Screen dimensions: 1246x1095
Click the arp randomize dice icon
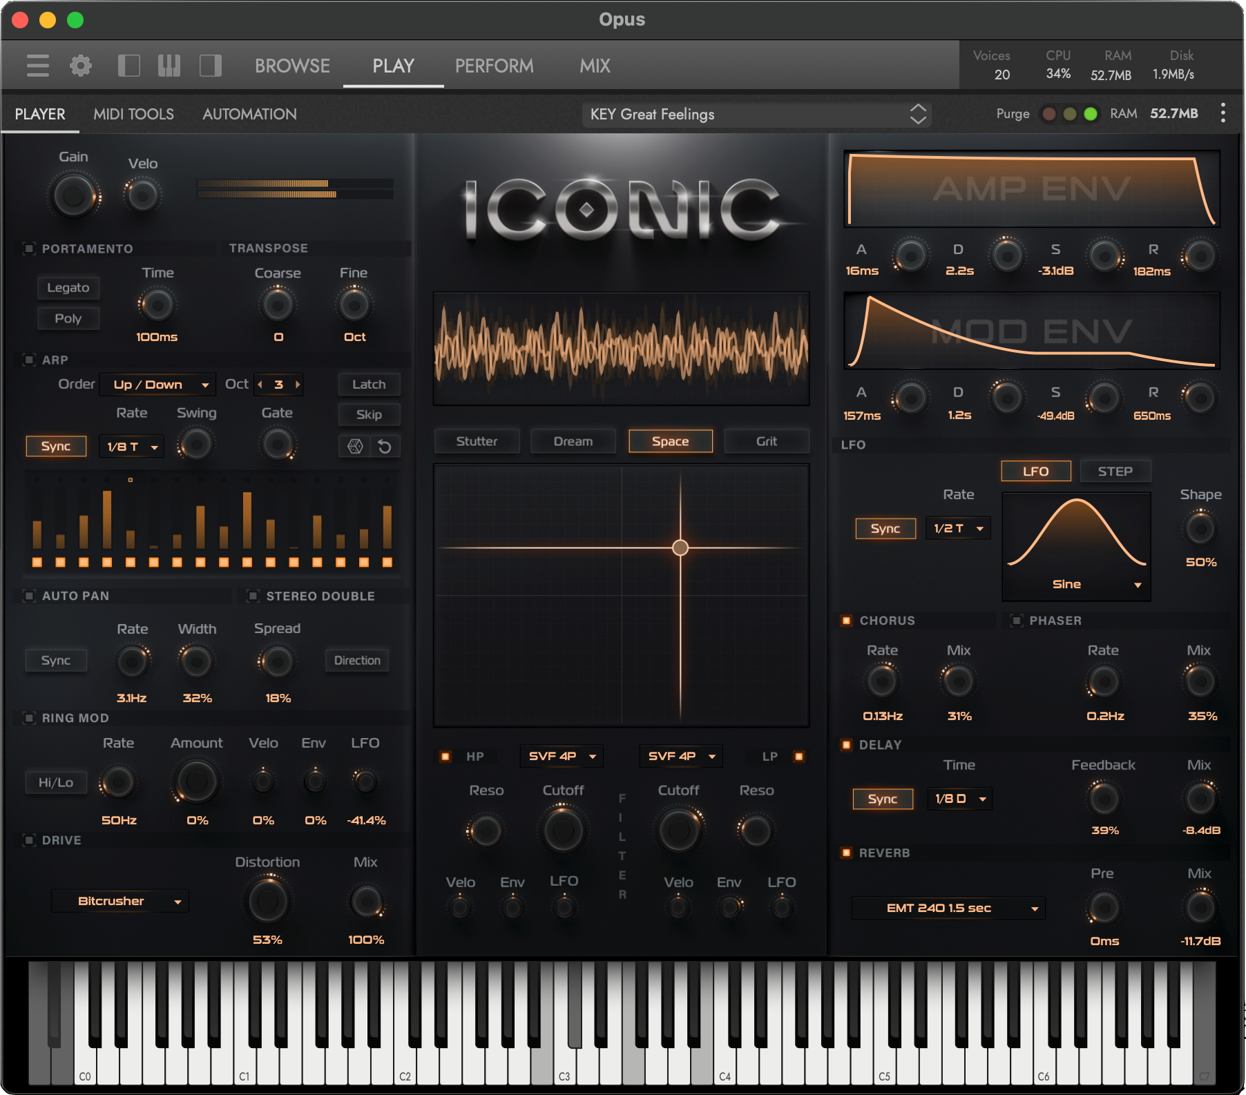point(355,447)
